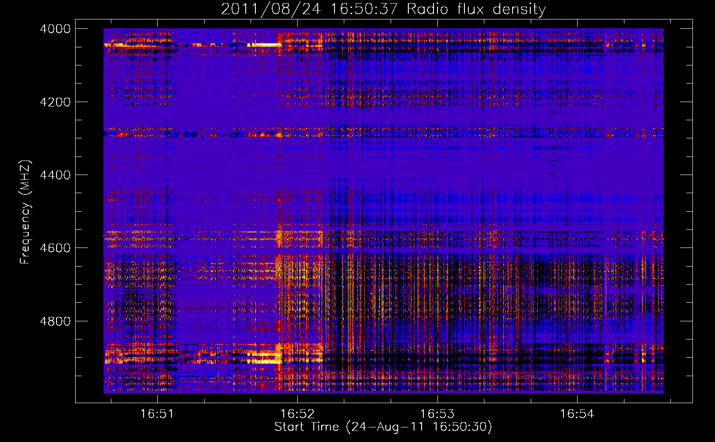
Task: Click the 'Frequency (MHZ)' axis title
Action: 26,212
